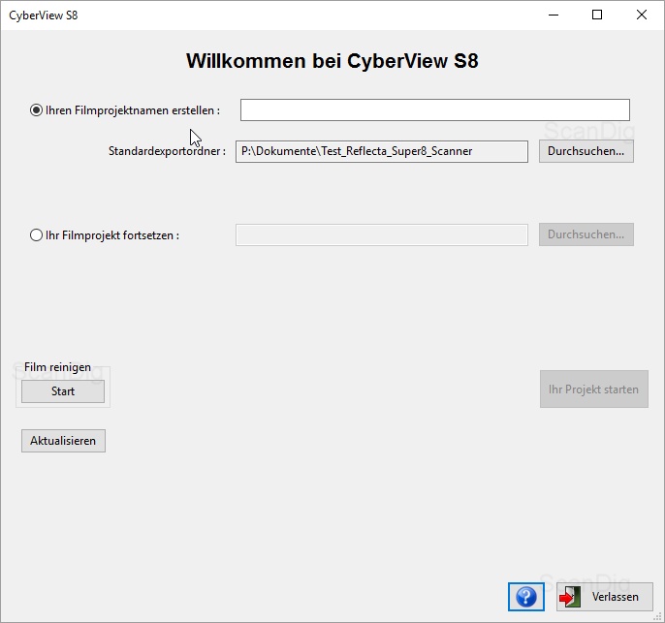Screen dimensions: 665x623
Task: Click the Standardexportordner path field
Action: (382, 151)
